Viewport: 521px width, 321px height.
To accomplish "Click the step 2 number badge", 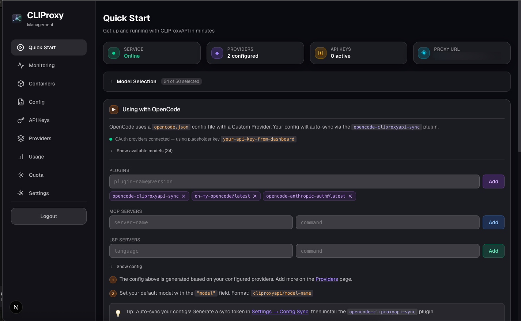I will point(113,294).
